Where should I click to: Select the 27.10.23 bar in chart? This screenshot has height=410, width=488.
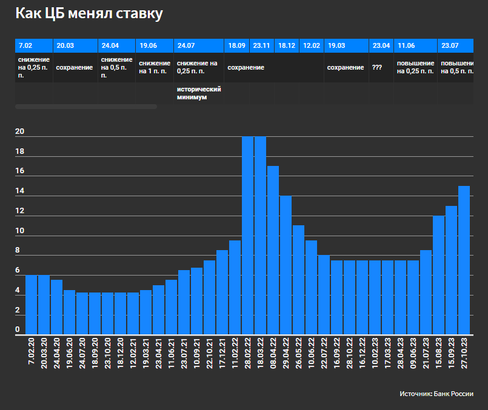point(464,260)
